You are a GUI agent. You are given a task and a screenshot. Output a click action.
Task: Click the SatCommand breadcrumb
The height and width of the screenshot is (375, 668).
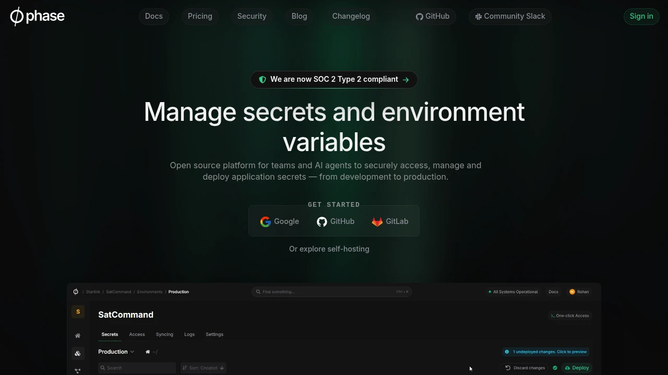point(118,292)
